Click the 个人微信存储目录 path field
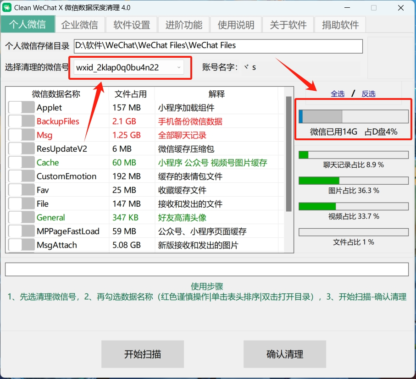Image resolution: width=416 pixels, height=379 pixels. tap(218, 46)
